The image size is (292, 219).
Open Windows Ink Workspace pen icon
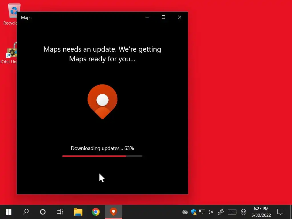click(221, 212)
